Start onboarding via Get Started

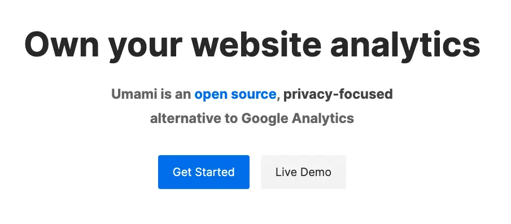204,172
